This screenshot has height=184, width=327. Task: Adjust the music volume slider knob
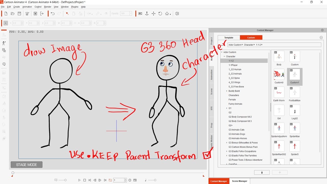click(x=155, y=180)
